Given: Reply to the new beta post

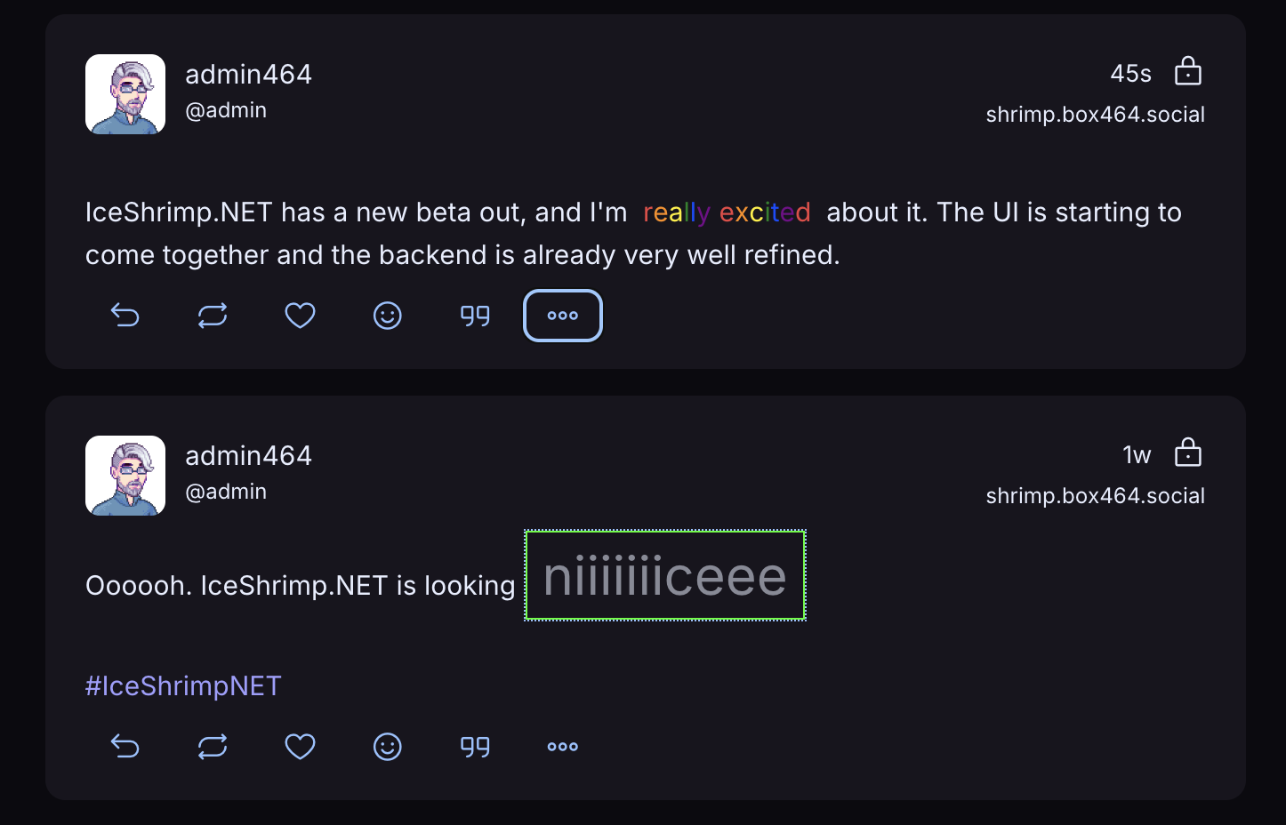Looking at the screenshot, I should click(125, 316).
